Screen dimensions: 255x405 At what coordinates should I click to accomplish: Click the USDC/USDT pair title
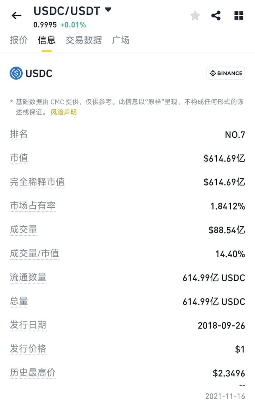[x=67, y=11]
